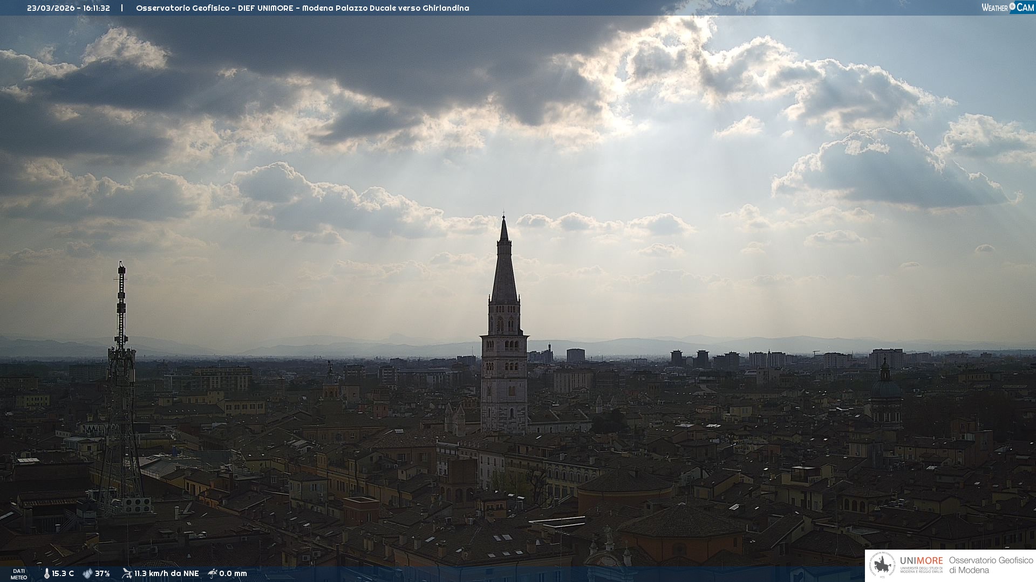1036x582 pixels.
Task: Click the 23/03/2026 - 16:11:32 timestamp
Action: coord(69,8)
